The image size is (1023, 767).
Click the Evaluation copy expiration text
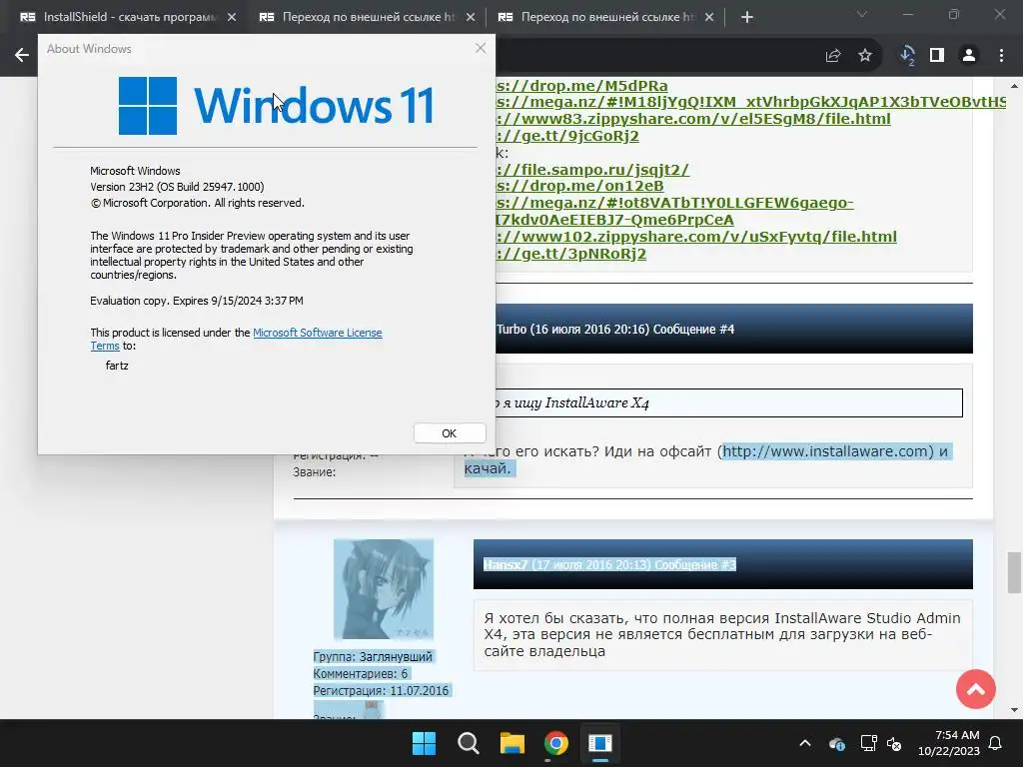pyautogui.click(x=197, y=301)
